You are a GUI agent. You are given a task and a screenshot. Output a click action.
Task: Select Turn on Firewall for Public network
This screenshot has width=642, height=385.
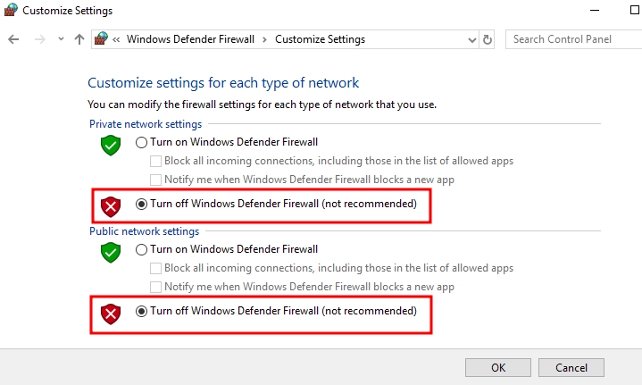coord(141,249)
